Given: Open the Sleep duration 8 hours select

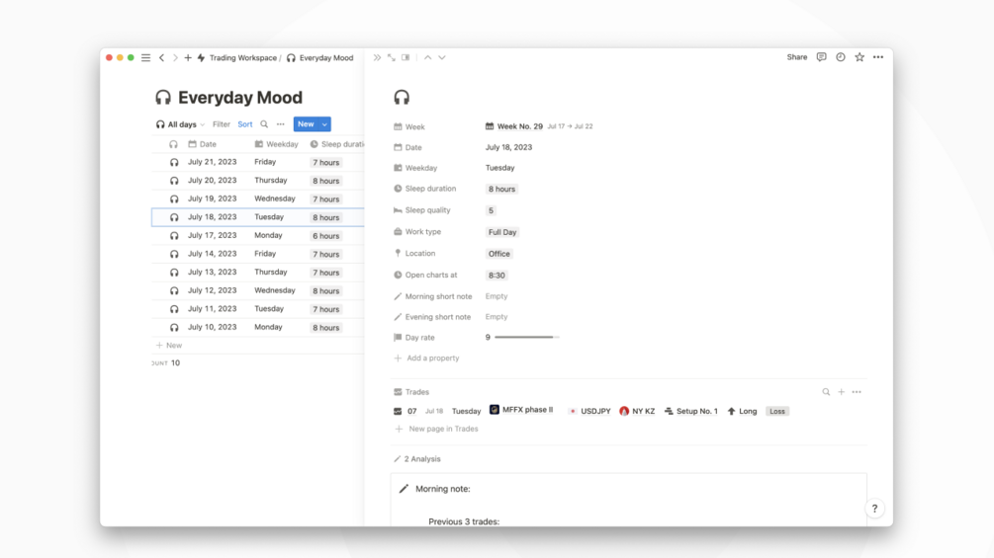Looking at the screenshot, I should [x=501, y=190].
